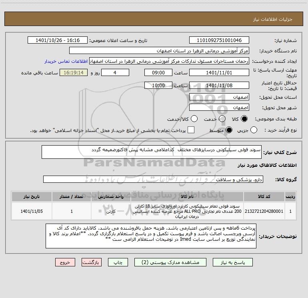Click the ردیف column header
Image resolution: width=308 pixels, height=298 pixels.
(290, 196)
